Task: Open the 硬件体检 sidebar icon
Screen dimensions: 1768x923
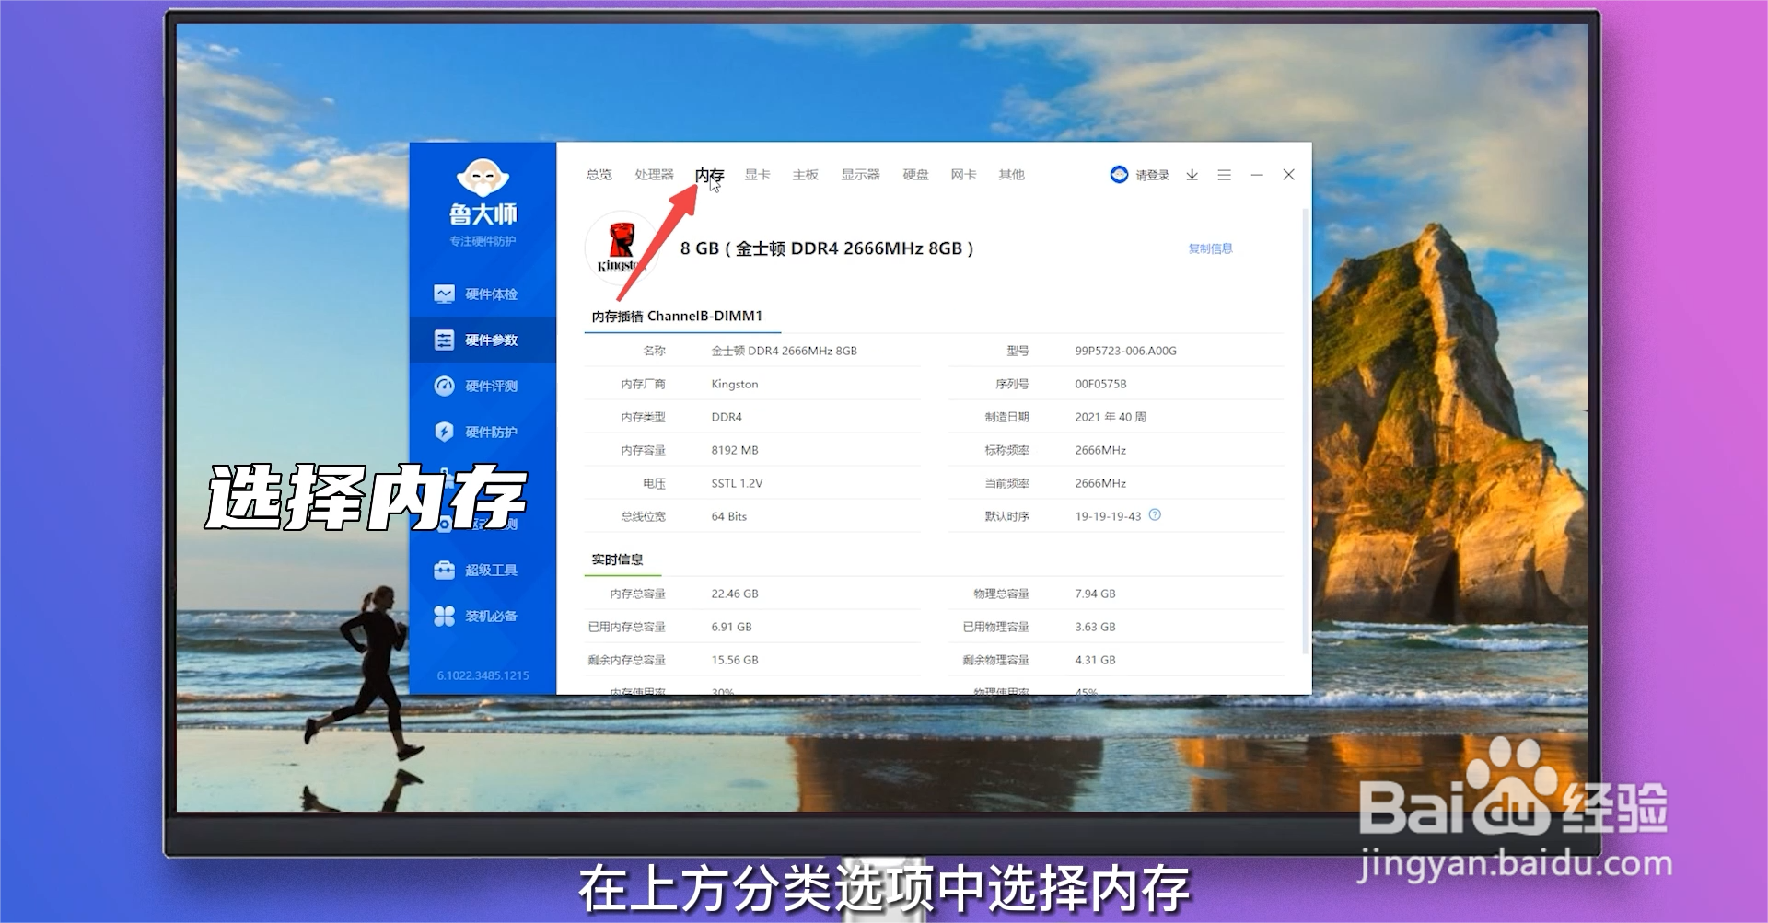Action: coord(444,294)
